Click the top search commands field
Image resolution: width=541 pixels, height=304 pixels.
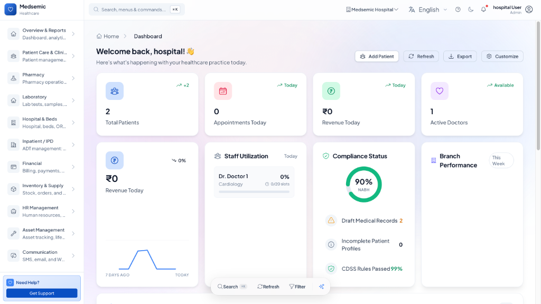click(136, 10)
